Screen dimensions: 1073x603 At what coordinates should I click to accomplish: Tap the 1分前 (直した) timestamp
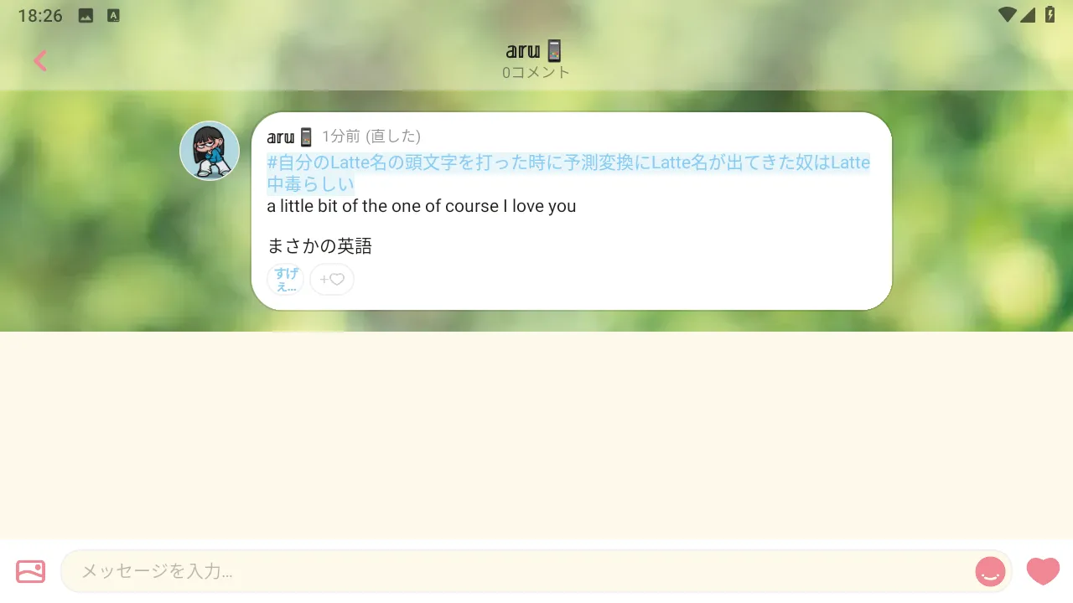(x=371, y=137)
